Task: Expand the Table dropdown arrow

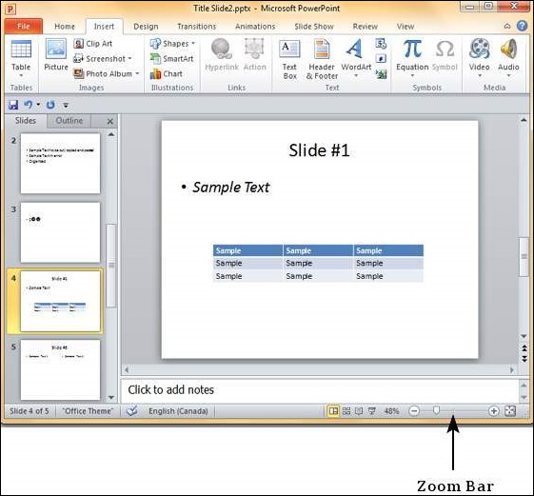Action: [21, 75]
